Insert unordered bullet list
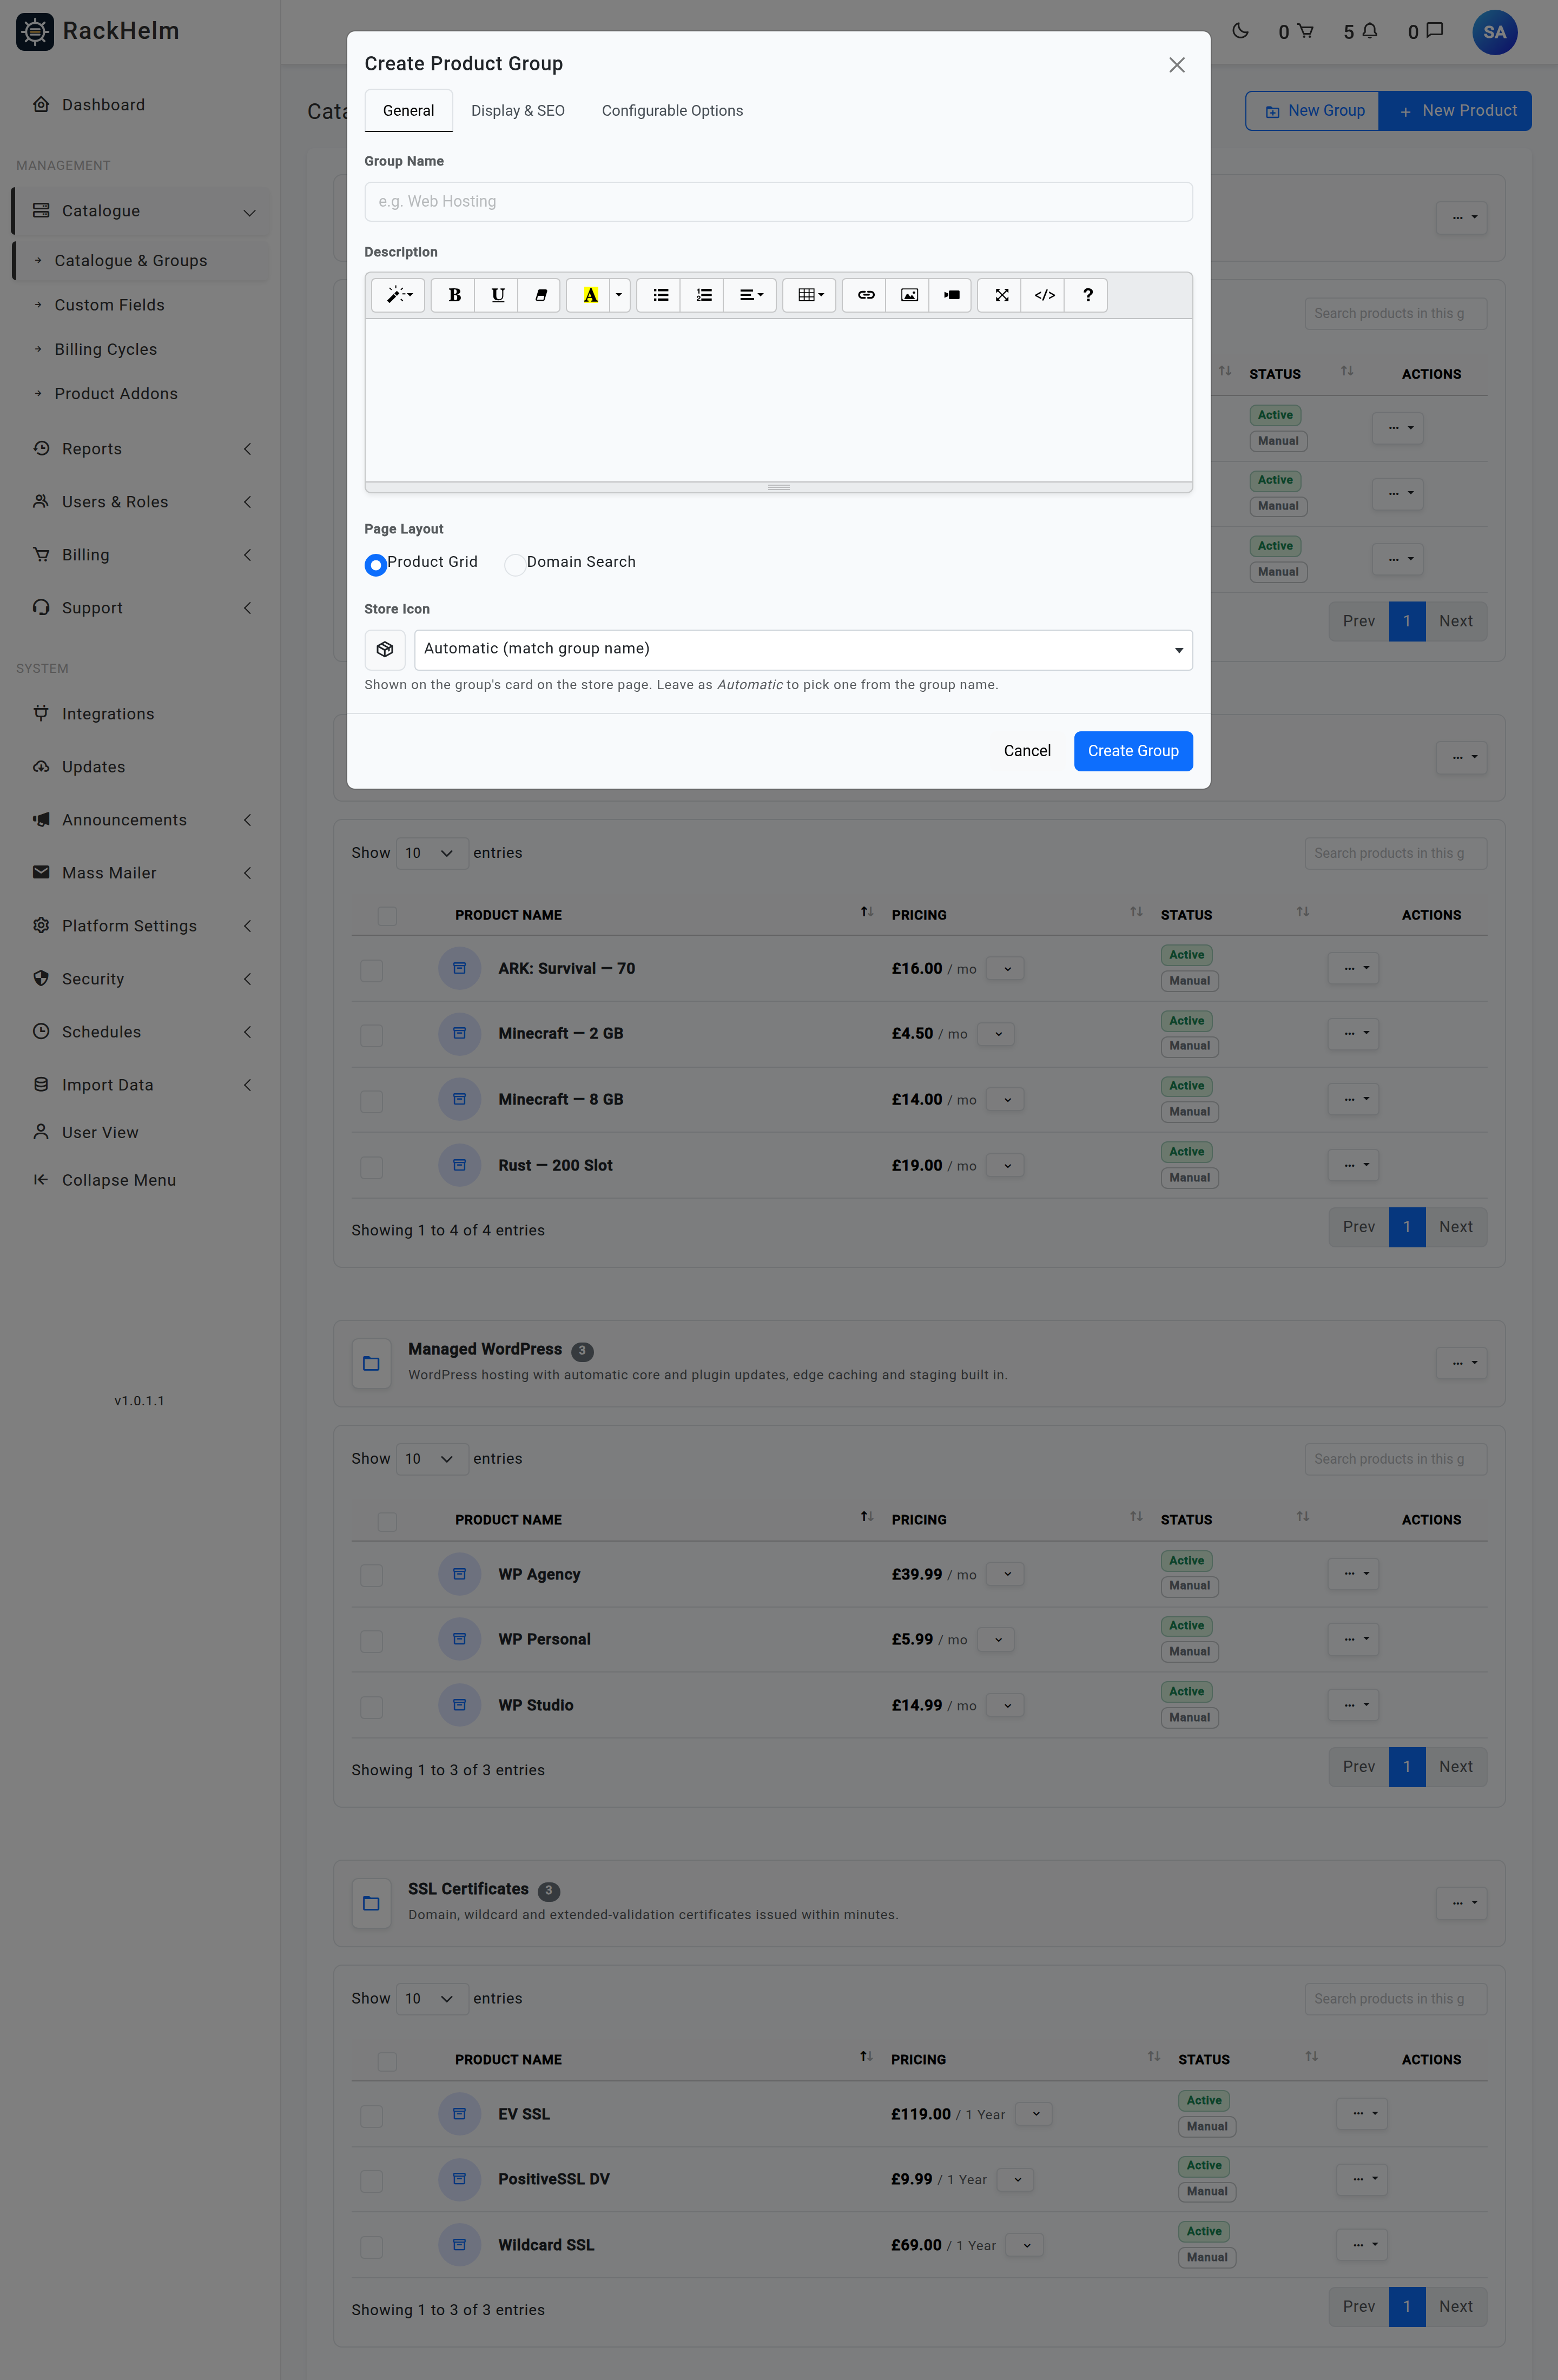The image size is (1558, 2380). 660,295
